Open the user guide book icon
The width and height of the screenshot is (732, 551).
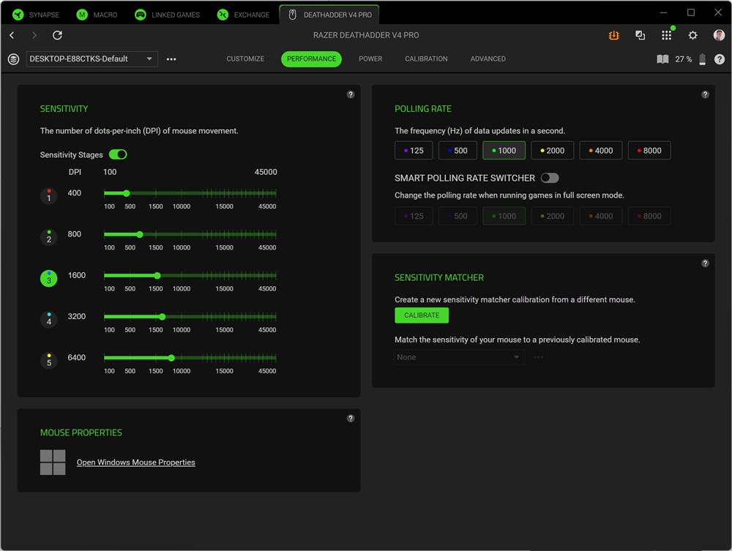click(x=662, y=59)
